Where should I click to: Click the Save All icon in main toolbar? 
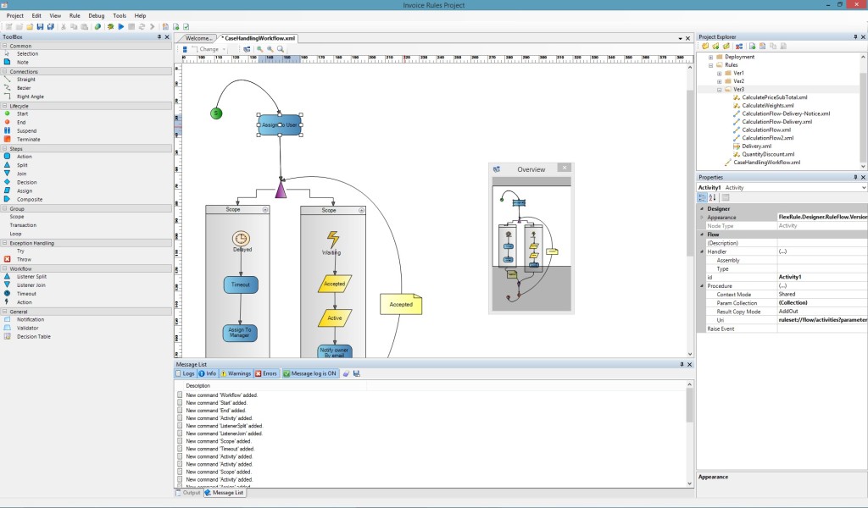click(x=50, y=26)
